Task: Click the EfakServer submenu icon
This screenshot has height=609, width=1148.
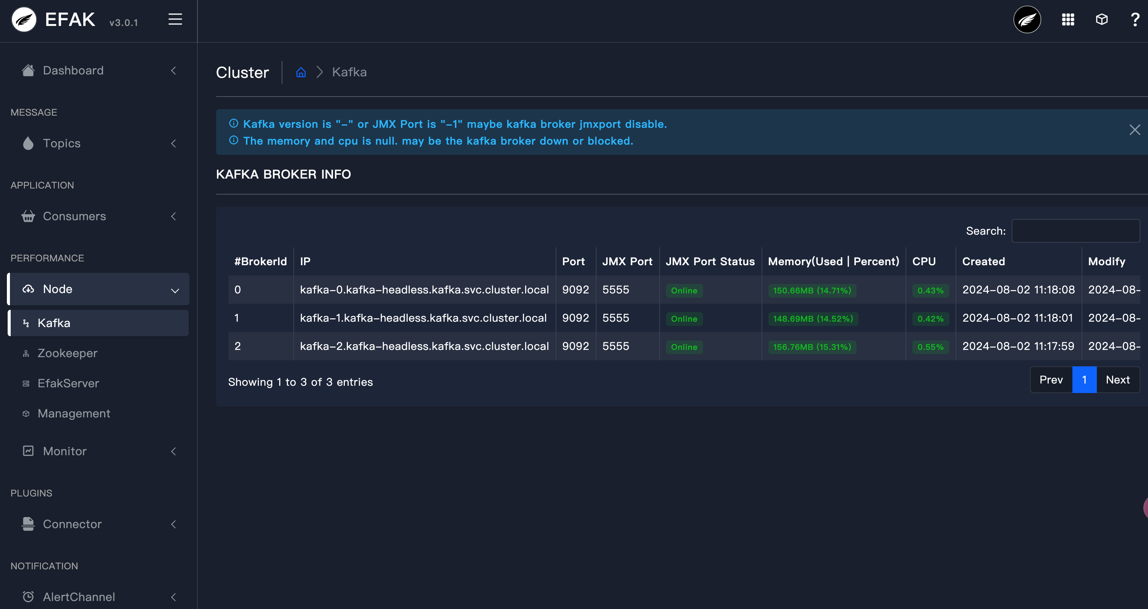Action: (26, 383)
